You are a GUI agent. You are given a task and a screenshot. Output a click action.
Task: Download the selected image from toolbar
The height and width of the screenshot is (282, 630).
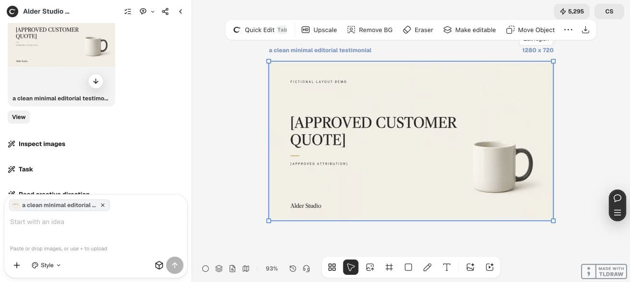(585, 30)
